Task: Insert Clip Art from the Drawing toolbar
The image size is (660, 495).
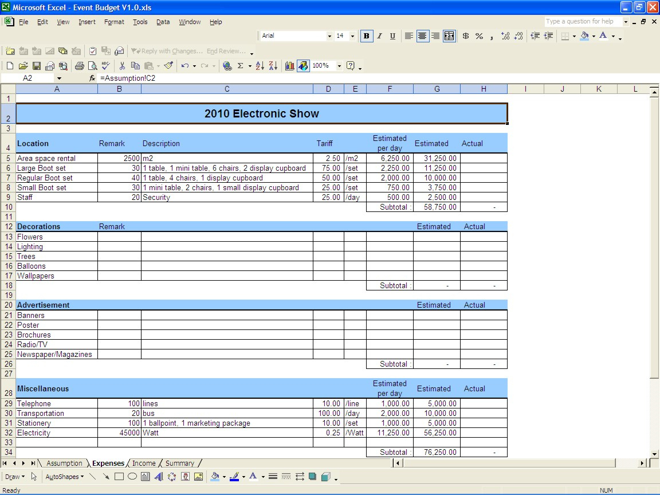Action: [x=184, y=476]
